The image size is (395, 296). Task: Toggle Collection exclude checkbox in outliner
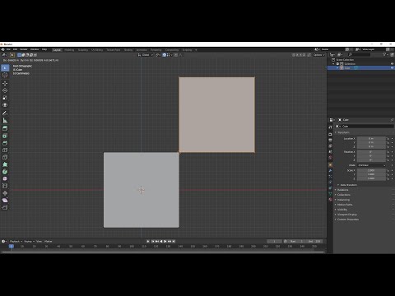[x=337, y=63]
